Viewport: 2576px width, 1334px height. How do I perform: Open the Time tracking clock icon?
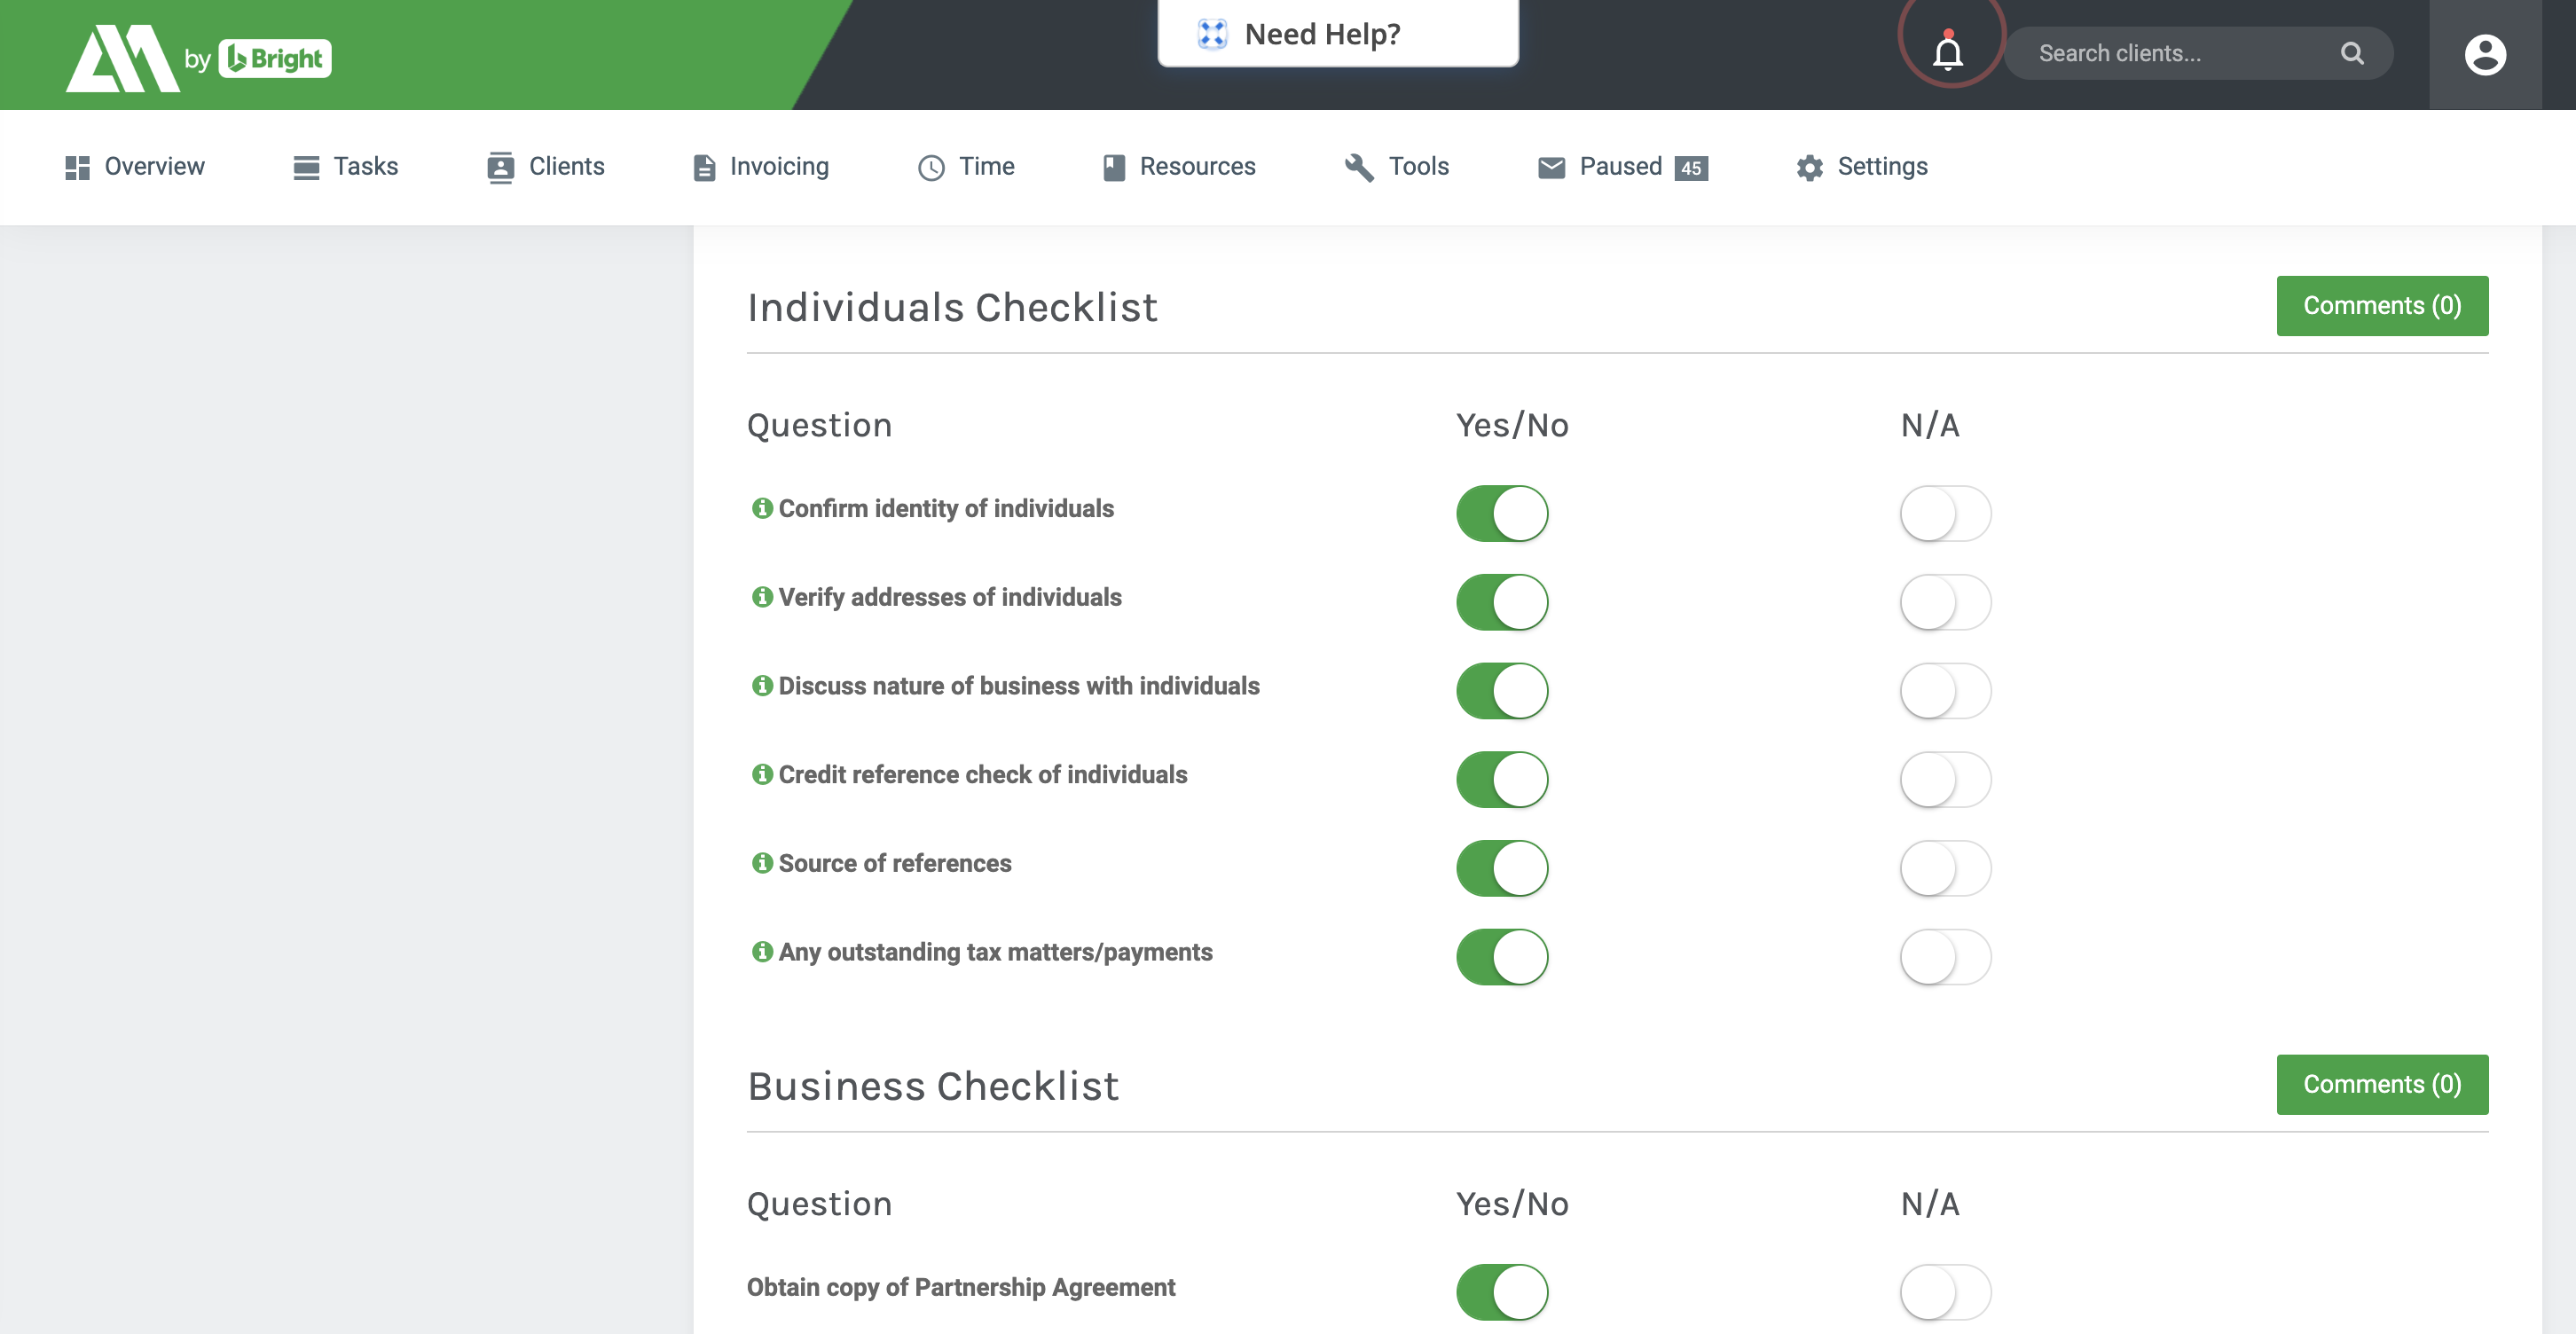tap(931, 166)
